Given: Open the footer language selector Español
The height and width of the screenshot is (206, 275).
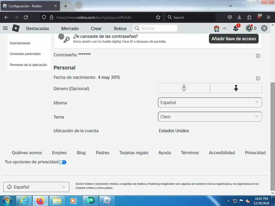Looking at the screenshot, I should tap(36, 187).
